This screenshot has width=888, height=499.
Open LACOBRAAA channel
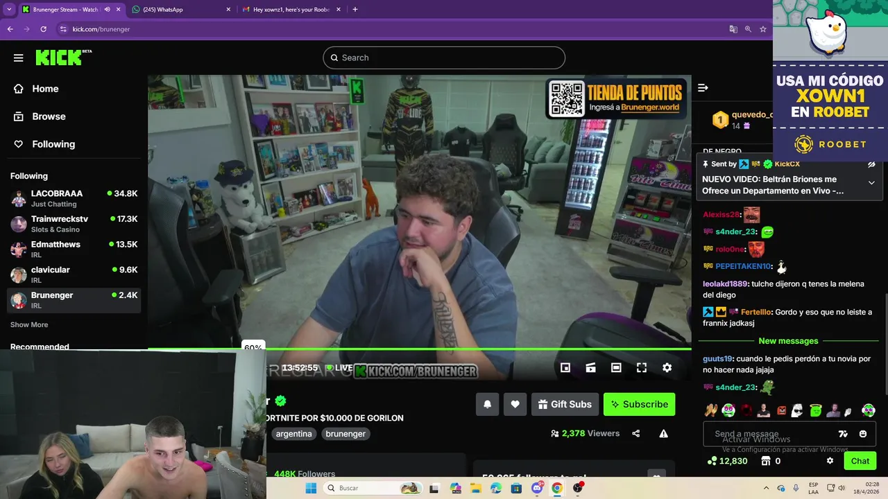[74, 198]
